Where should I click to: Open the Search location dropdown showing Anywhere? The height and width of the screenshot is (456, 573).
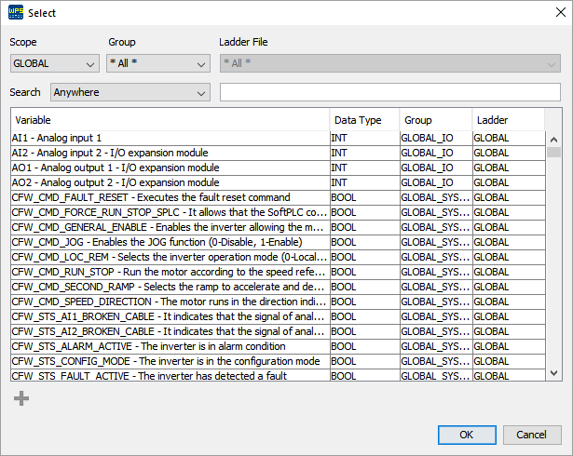[130, 92]
